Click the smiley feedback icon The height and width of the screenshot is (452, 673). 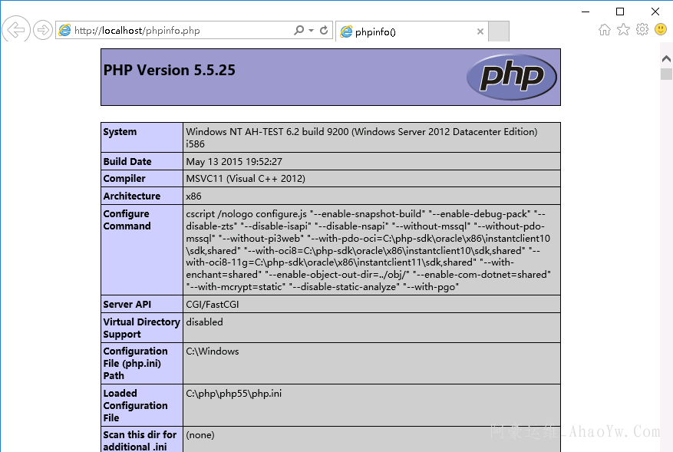[x=660, y=29]
